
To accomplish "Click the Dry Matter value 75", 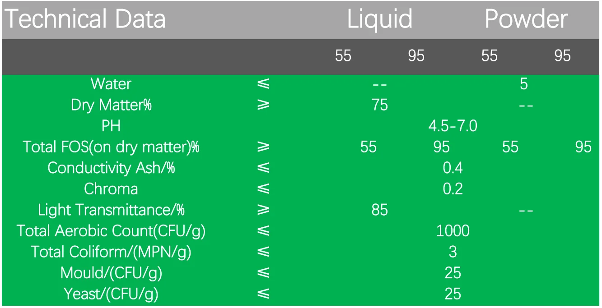I will [379, 105].
